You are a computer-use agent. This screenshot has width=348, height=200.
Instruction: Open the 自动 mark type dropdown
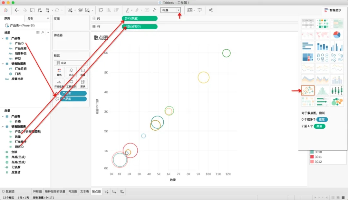(70, 63)
